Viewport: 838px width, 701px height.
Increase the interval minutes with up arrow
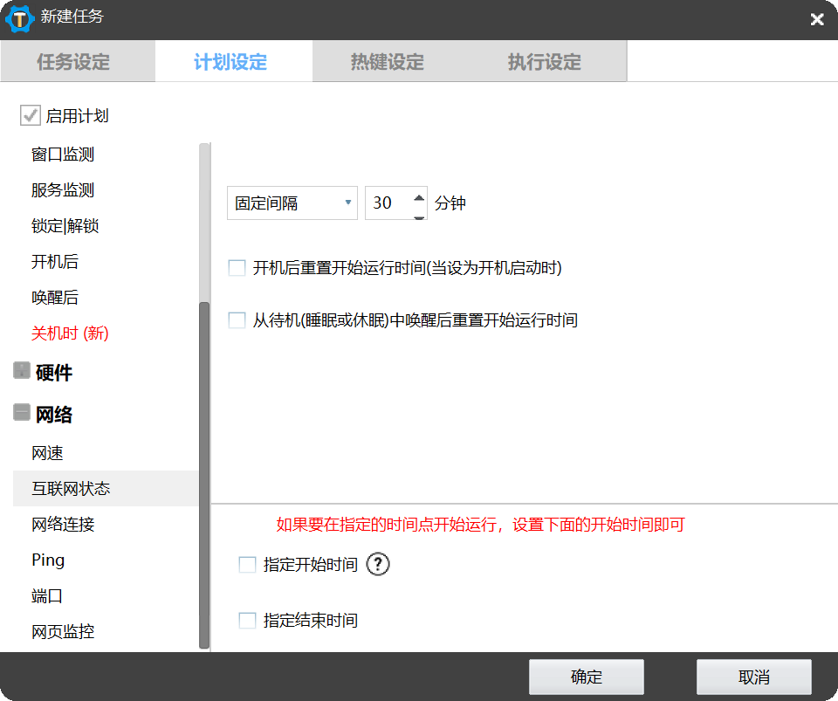tap(419, 196)
